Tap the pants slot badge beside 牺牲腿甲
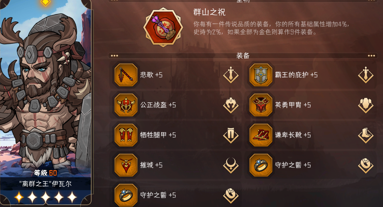383x207 pixels. pos(231,135)
